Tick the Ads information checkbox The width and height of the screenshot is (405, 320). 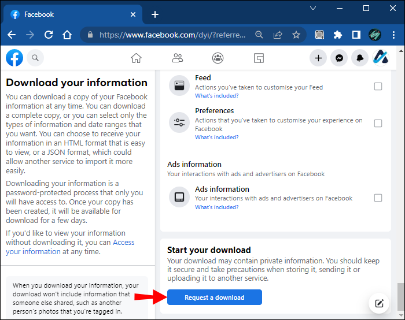pyautogui.click(x=378, y=198)
